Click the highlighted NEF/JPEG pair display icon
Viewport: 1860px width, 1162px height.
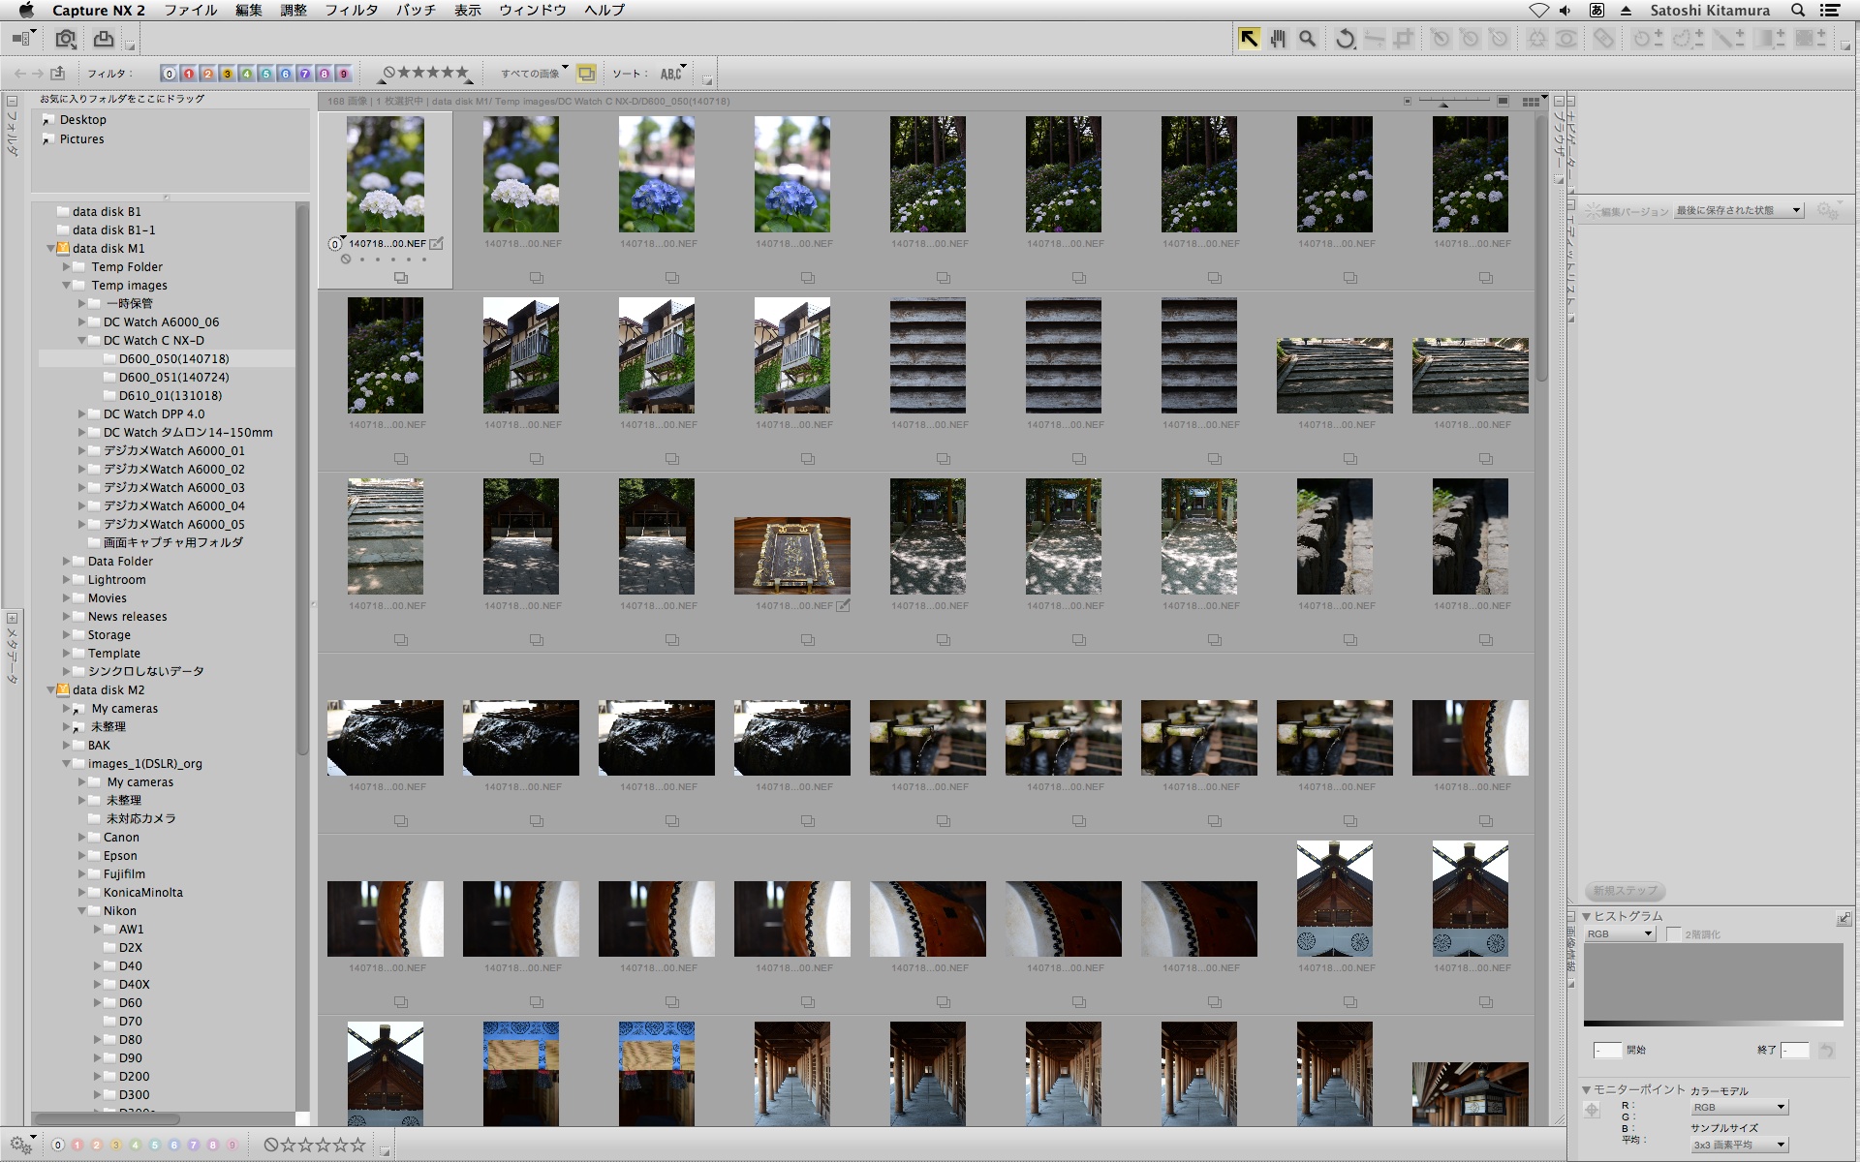click(586, 74)
